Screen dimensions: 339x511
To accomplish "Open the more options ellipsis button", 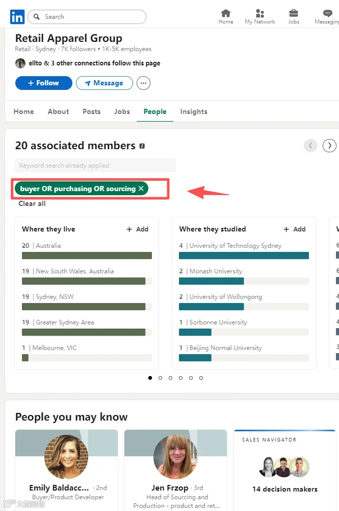I will [143, 83].
